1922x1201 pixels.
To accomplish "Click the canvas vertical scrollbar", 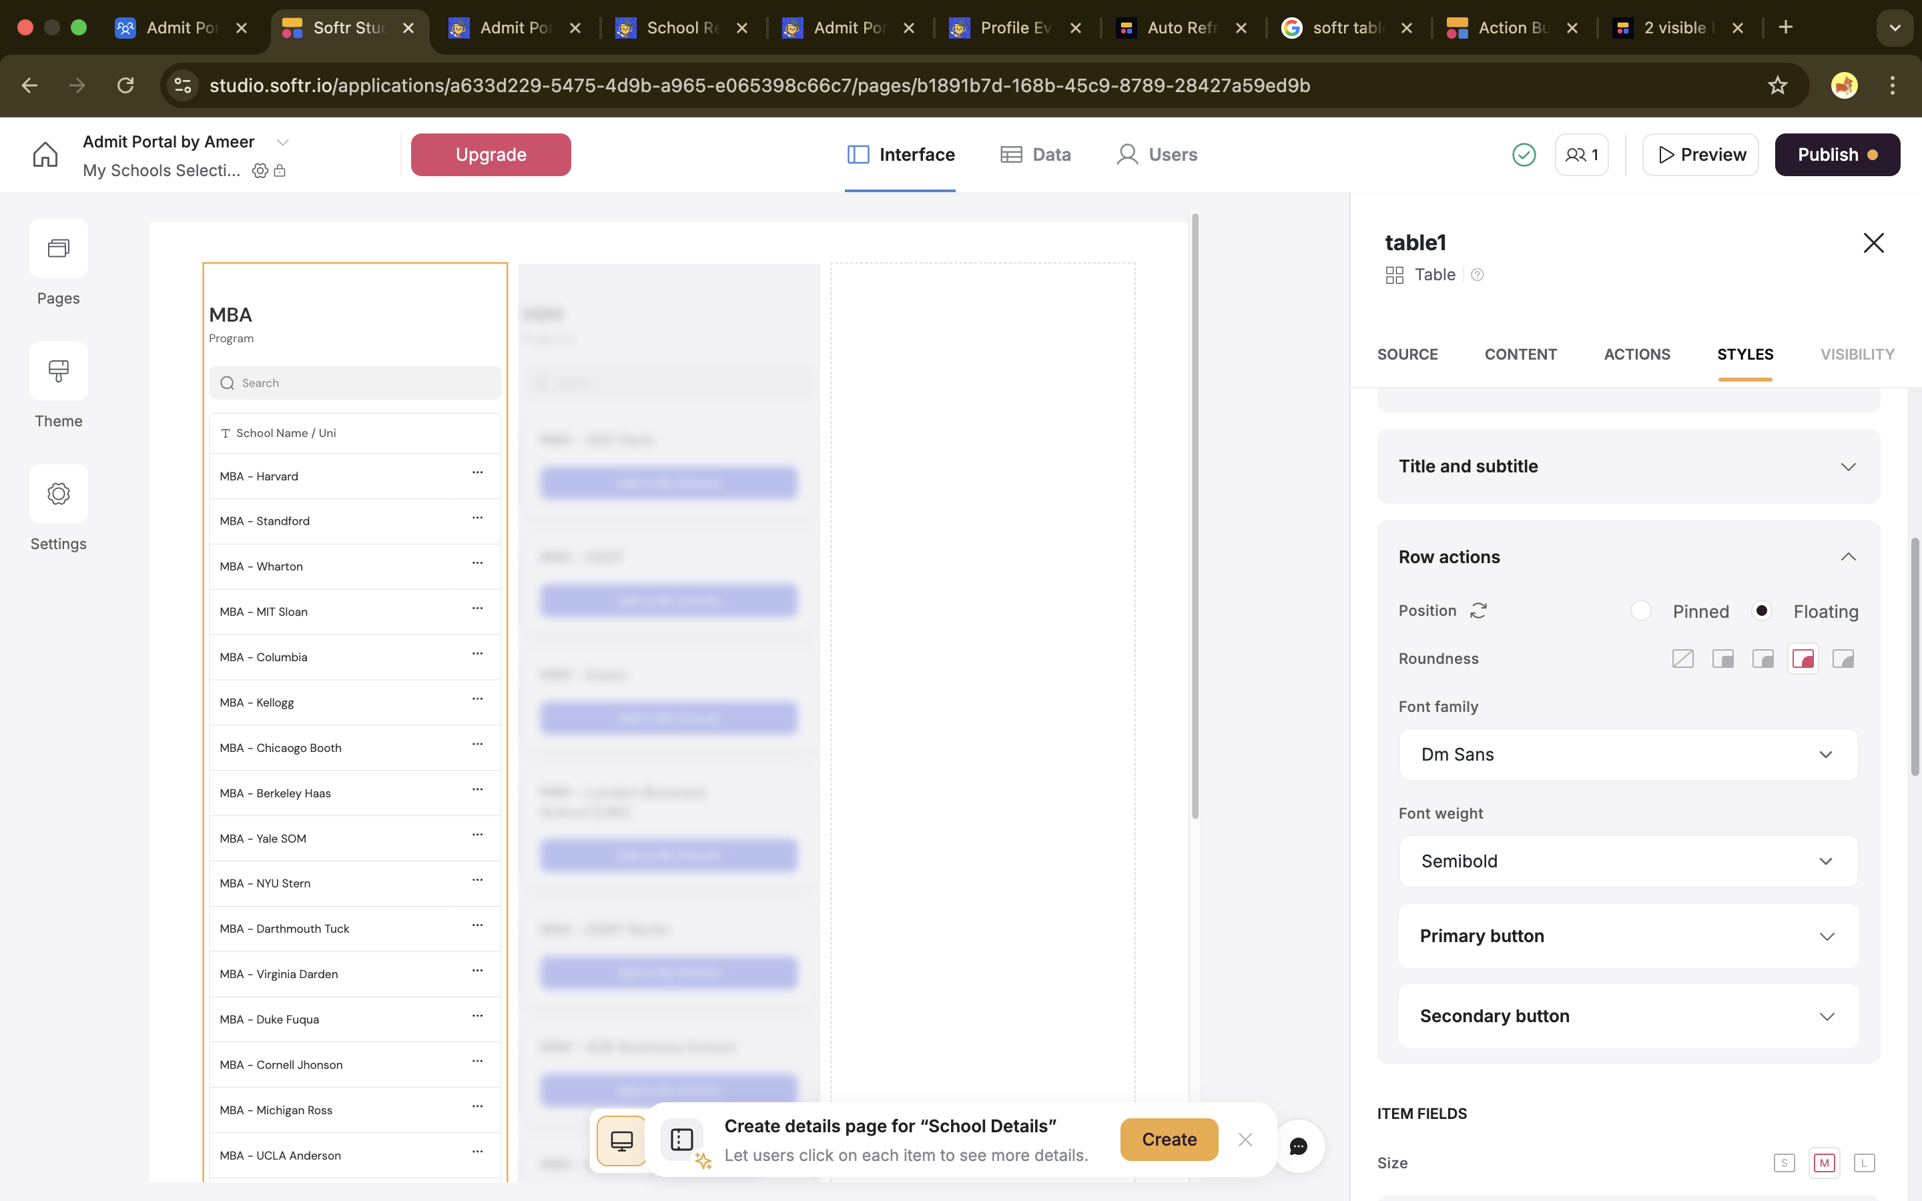I will 1195,516.
